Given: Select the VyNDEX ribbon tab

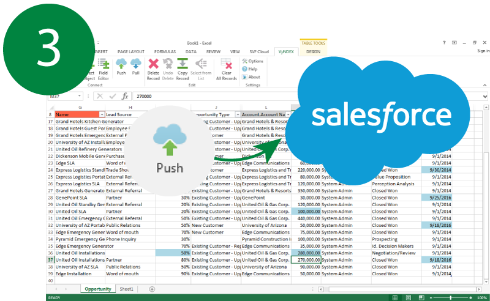Looking at the screenshot, I should pyautogui.click(x=286, y=52).
